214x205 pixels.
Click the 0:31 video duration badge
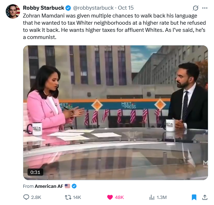click(35, 172)
